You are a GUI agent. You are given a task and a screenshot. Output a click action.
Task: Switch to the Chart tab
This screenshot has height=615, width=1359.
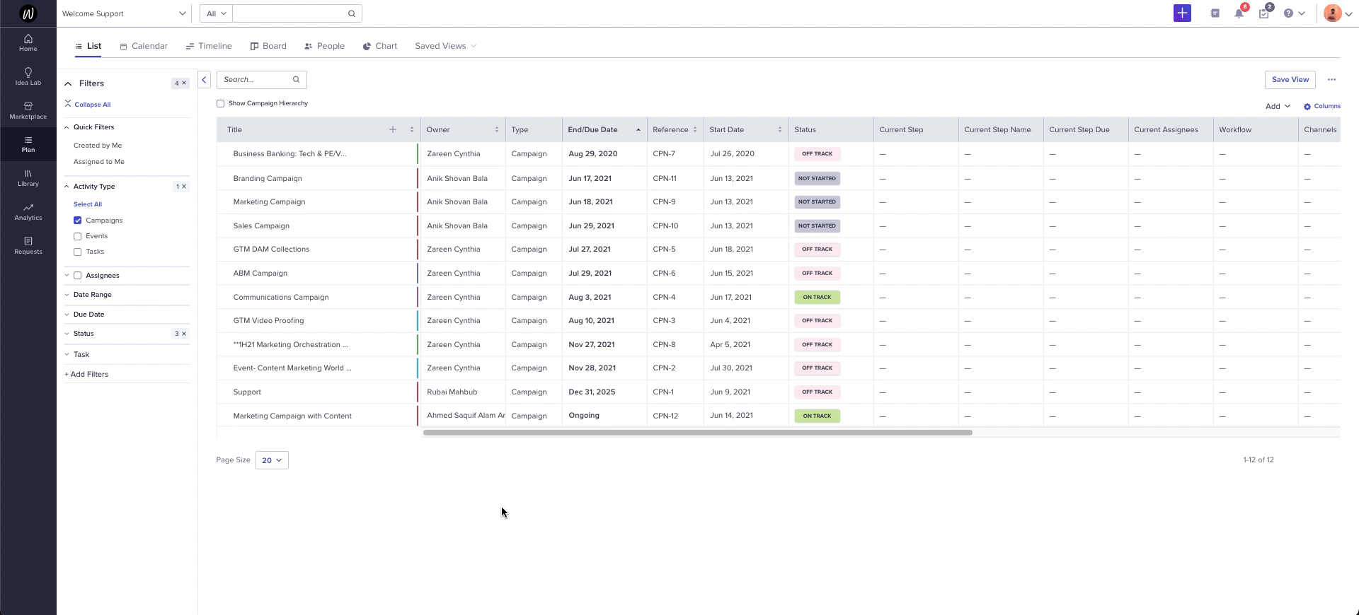(x=380, y=46)
